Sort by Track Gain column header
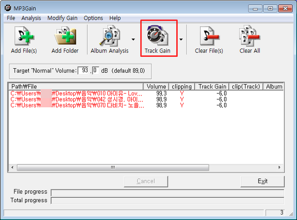 (212, 87)
